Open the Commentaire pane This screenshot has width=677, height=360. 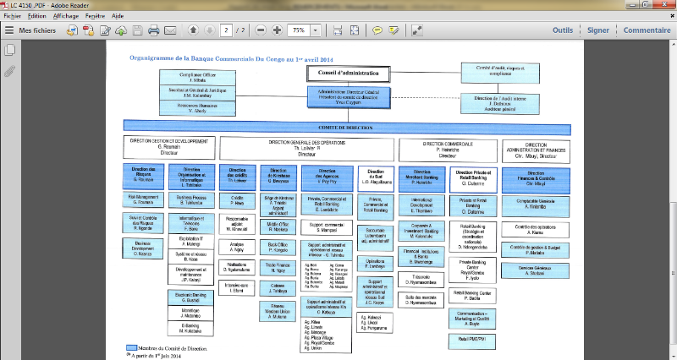point(647,30)
